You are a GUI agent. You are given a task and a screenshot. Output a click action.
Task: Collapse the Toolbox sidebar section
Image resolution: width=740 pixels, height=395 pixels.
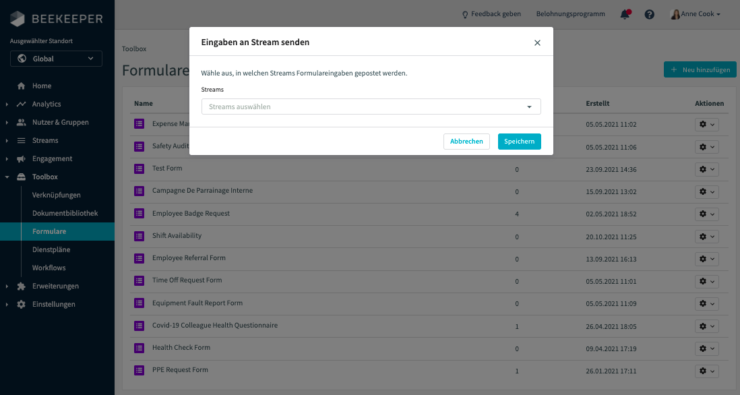(x=7, y=177)
